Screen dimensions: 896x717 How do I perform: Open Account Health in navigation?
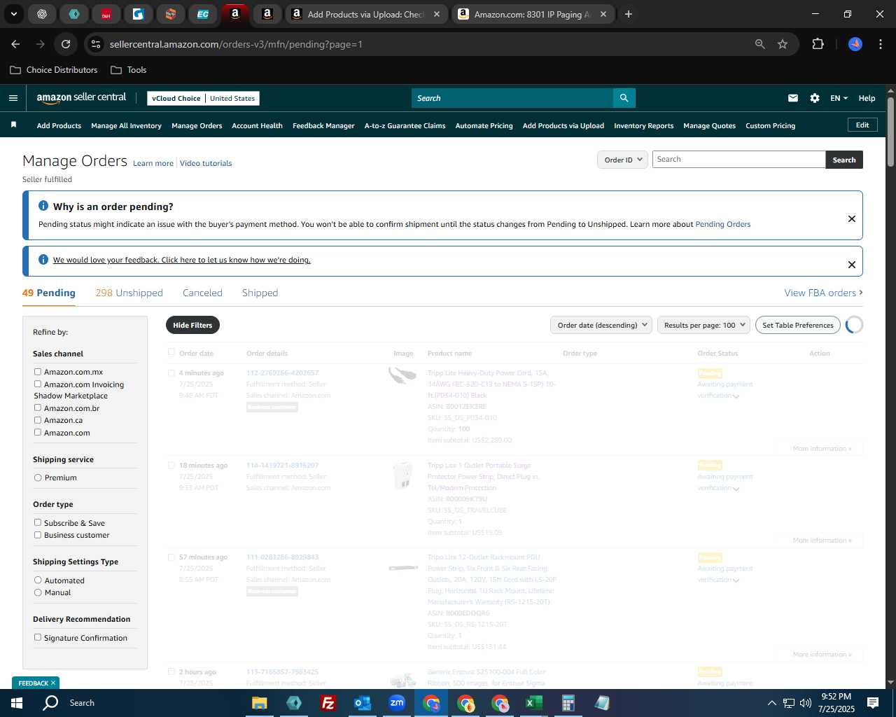(x=257, y=126)
